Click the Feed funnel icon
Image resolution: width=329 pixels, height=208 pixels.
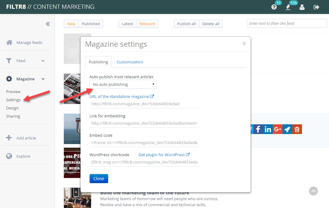9,61
